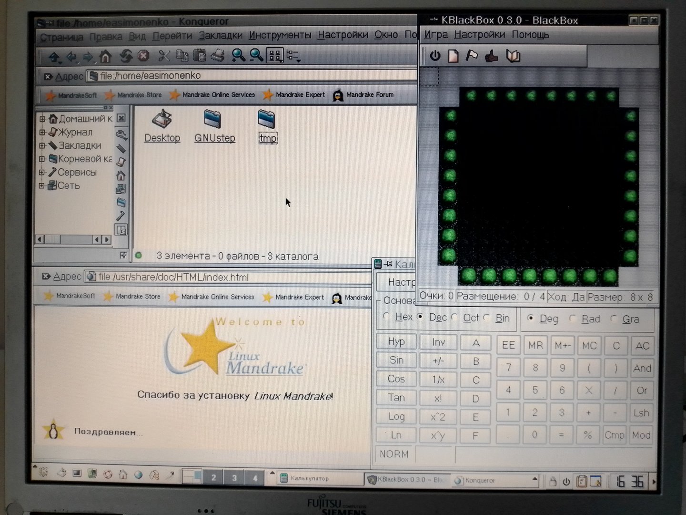Select the Hex base radio button
The height and width of the screenshot is (515, 686).
tap(387, 316)
